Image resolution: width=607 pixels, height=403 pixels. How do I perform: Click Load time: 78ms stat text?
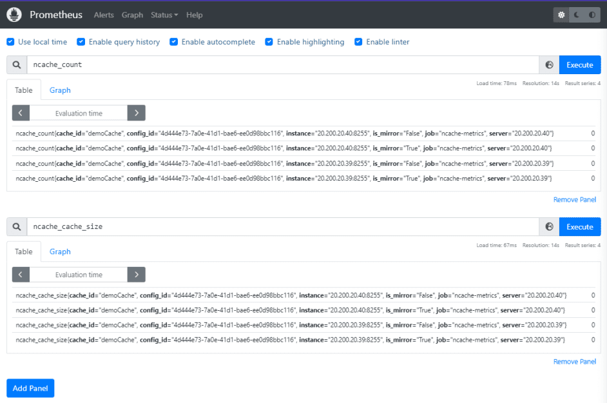pyautogui.click(x=496, y=83)
